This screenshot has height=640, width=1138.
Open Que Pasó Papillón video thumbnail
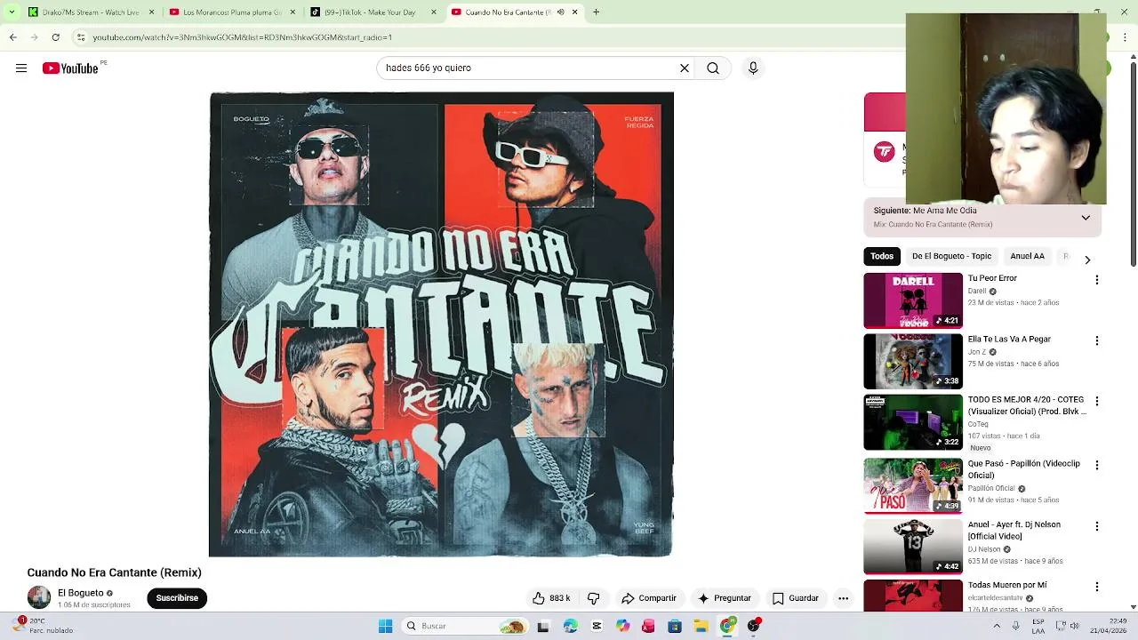[913, 485]
